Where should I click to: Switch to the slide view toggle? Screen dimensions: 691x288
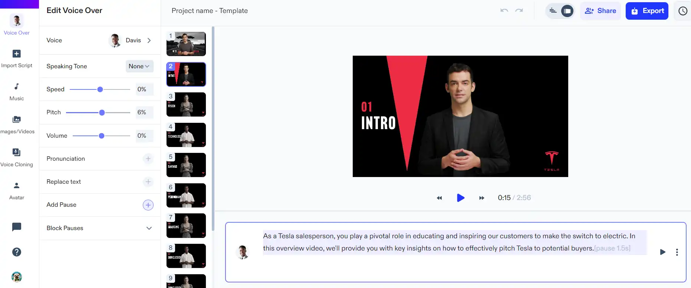567,11
